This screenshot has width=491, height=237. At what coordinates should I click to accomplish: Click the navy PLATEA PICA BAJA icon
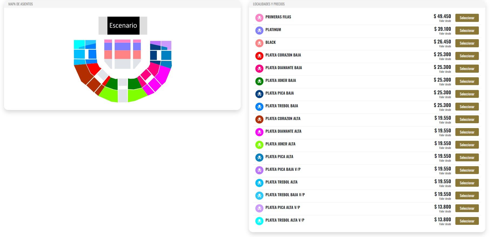(259, 94)
